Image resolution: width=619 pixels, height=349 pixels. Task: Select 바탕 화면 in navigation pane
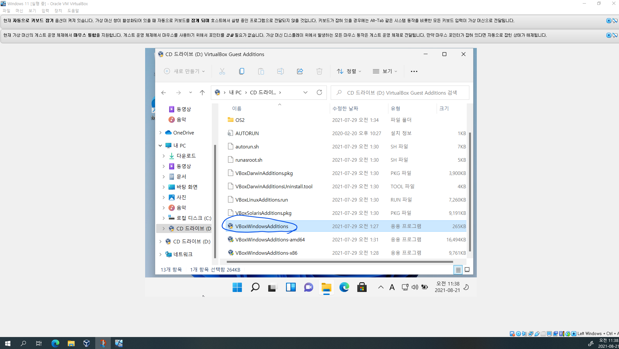[187, 187]
